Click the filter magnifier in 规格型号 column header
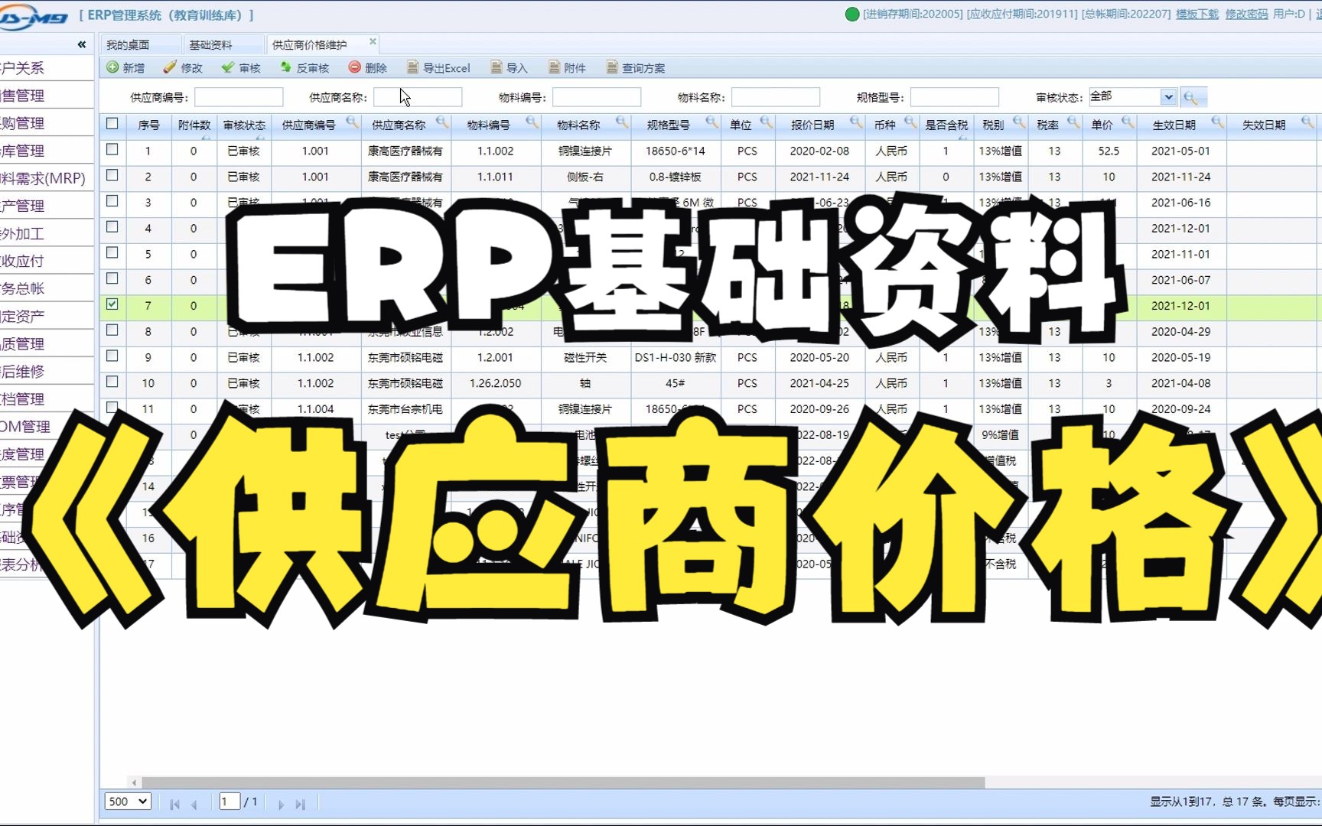 (x=712, y=122)
